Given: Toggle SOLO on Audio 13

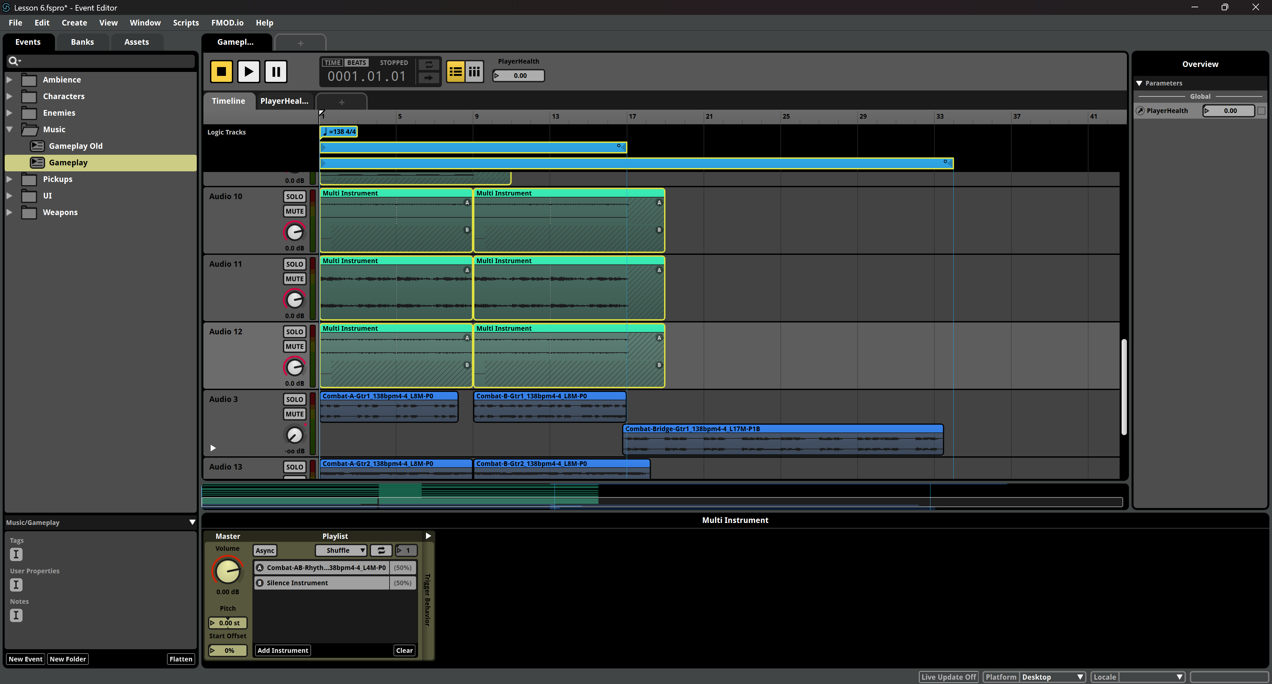Looking at the screenshot, I should tap(294, 467).
